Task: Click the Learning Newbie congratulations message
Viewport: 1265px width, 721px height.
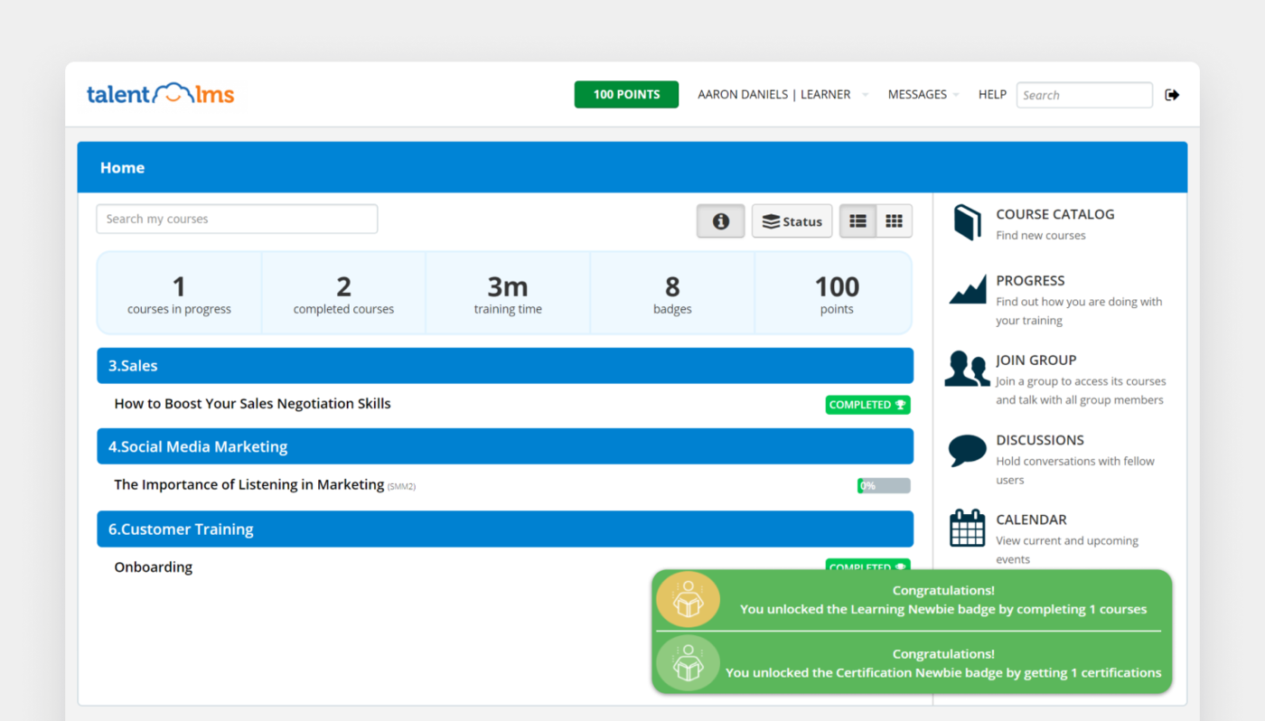Action: (943, 600)
